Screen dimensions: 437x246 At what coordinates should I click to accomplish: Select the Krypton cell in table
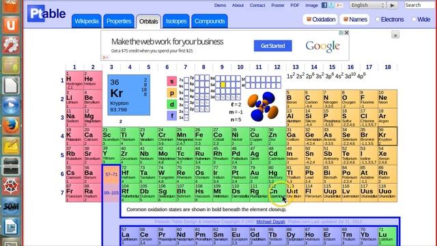pos(387,136)
